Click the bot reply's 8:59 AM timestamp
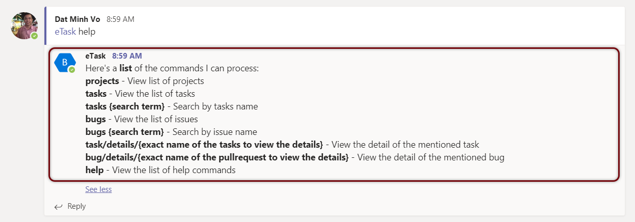Viewport: 635px width, 222px height. tap(127, 55)
